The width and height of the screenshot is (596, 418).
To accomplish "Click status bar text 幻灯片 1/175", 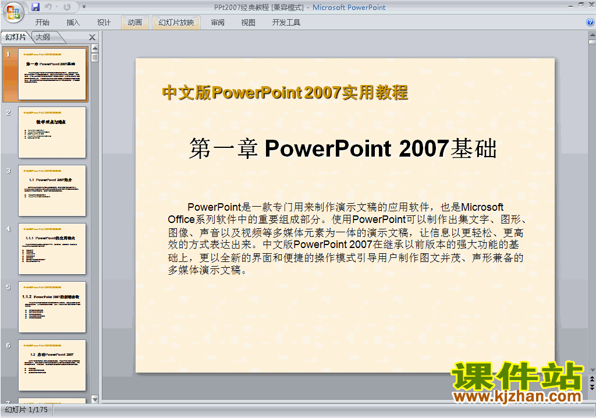I will coord(26,410).
